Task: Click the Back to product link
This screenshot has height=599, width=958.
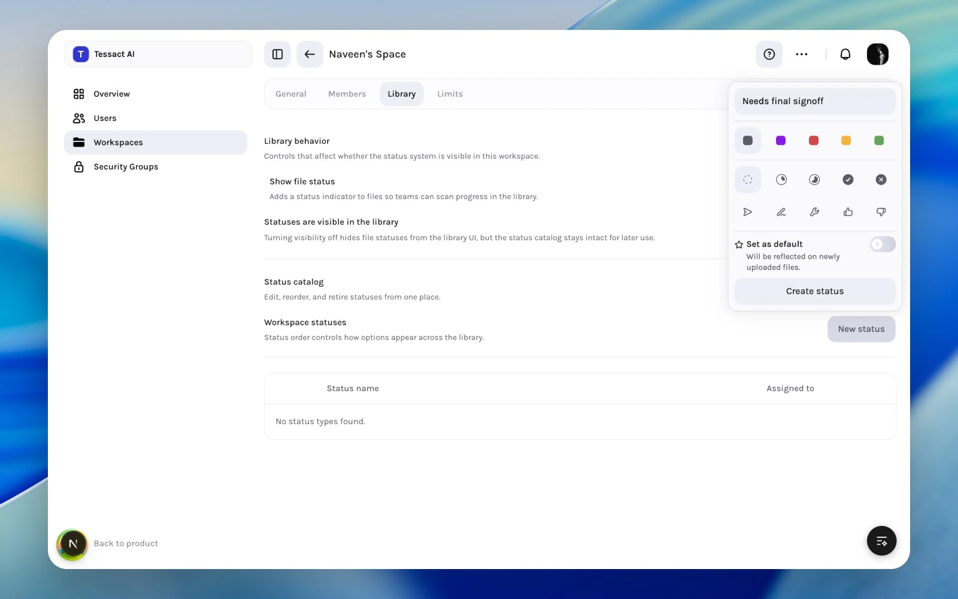Action: (126, 544)
